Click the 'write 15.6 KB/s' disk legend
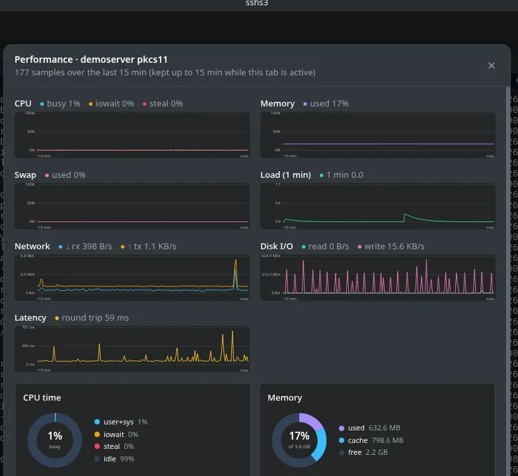 (391, 246)
